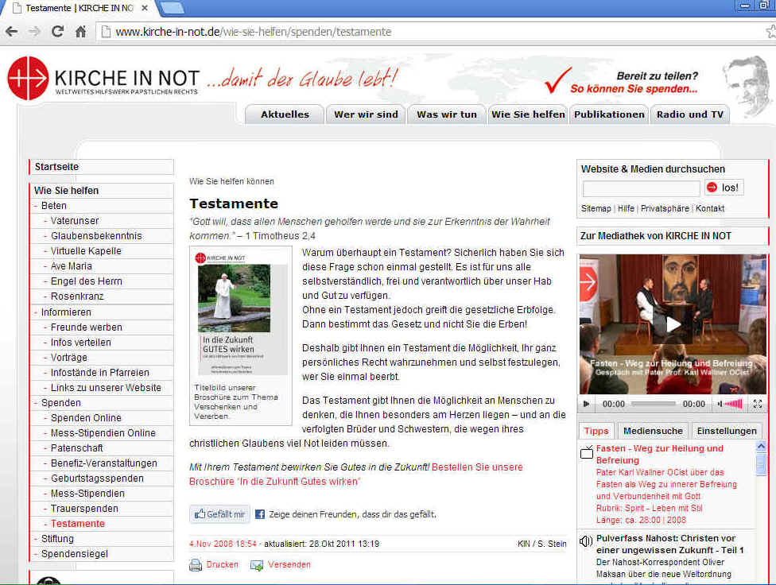776x585 pixels.
Task: Open Spenden Online sidebar entry
Action: (x=86, y=418)
